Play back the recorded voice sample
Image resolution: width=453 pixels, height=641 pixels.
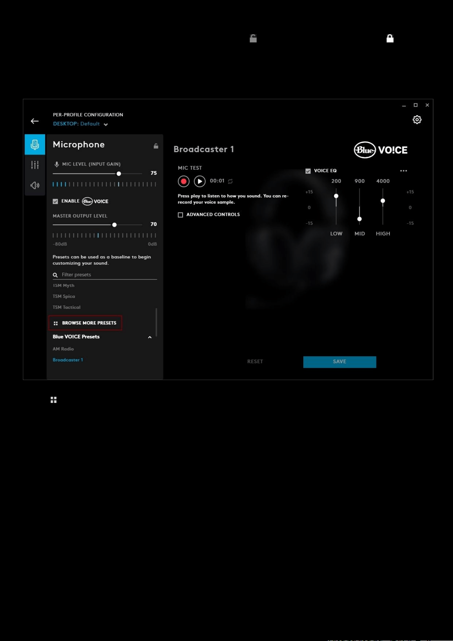[x=200, y=181]
